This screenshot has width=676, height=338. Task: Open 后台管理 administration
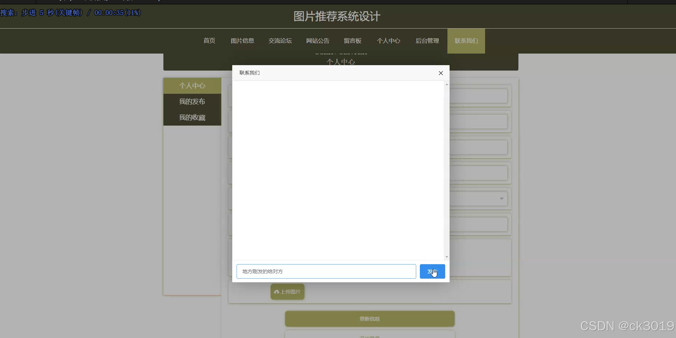[427, 41]
